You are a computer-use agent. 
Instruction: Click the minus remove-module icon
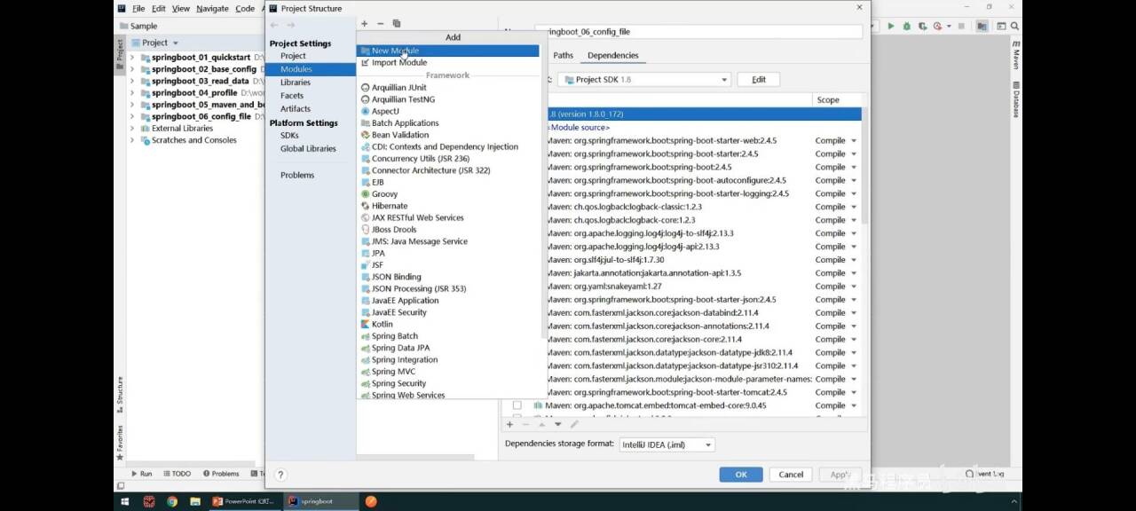(381, 24)
